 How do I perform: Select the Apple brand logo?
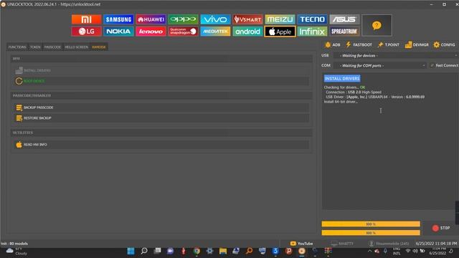(280, 32)
